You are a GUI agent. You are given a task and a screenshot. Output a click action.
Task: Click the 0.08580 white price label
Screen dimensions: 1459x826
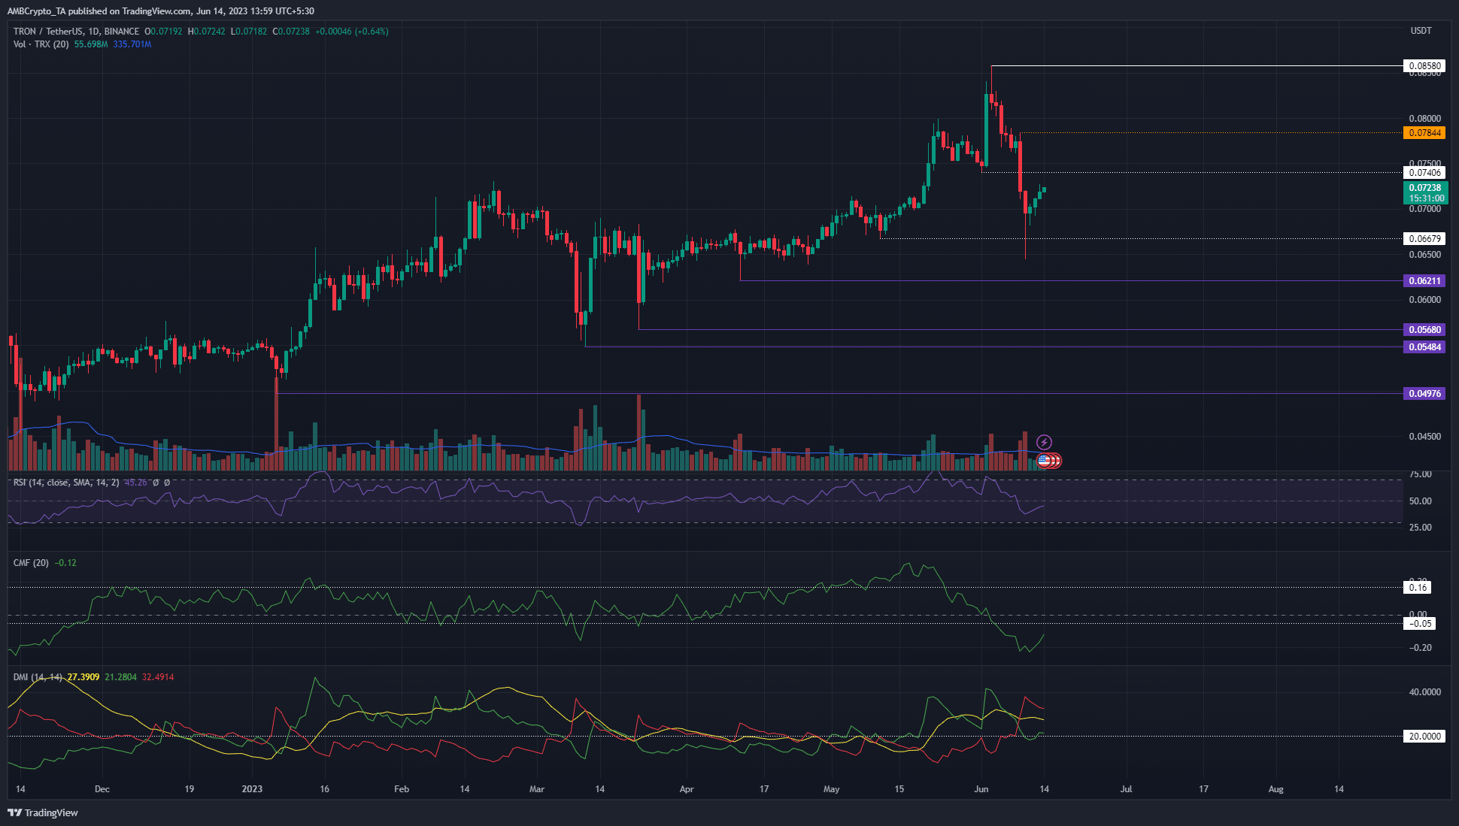coord(1424,66)
